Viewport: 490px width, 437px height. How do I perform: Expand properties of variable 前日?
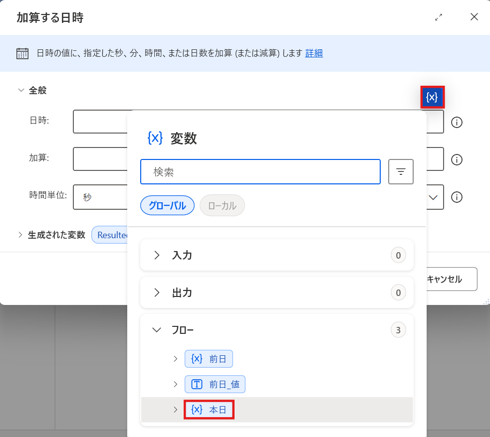176,359
